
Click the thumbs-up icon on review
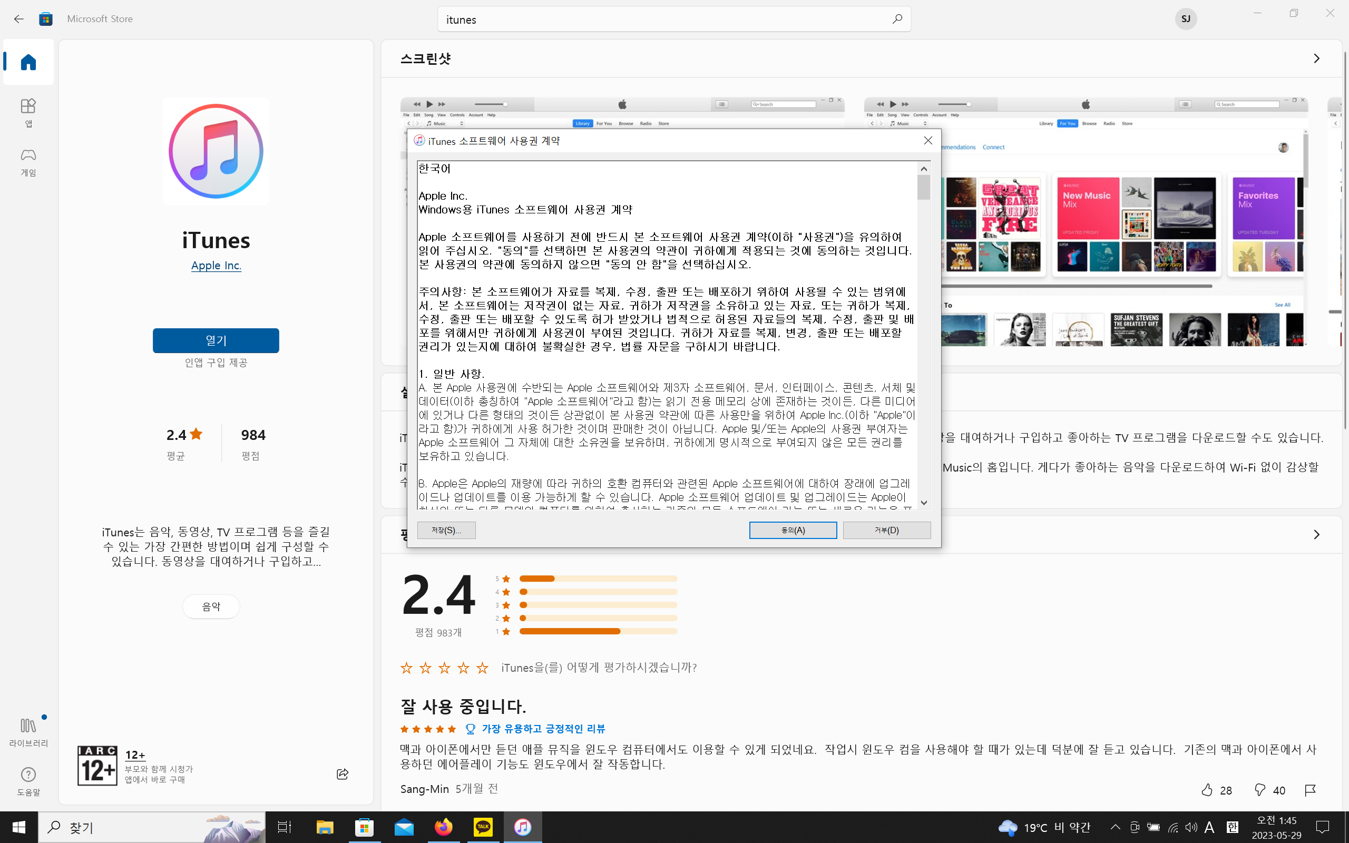tap(1207, 789)
